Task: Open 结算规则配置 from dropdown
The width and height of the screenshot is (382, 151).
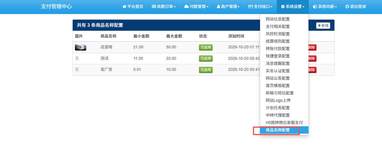Action: [284, 41]
